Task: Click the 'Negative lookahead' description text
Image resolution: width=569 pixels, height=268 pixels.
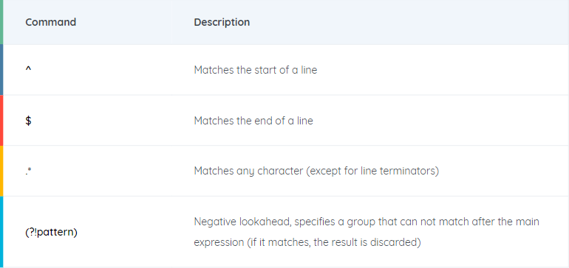Action: 242,222
